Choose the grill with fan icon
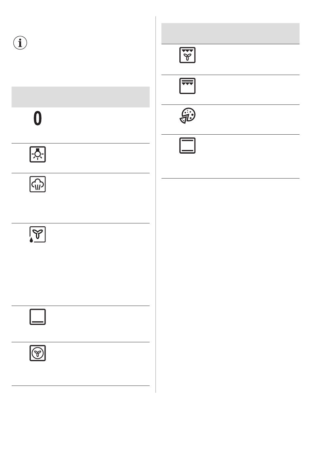The width and height of the screenshot is (311, 453). [x=188, y=55]
